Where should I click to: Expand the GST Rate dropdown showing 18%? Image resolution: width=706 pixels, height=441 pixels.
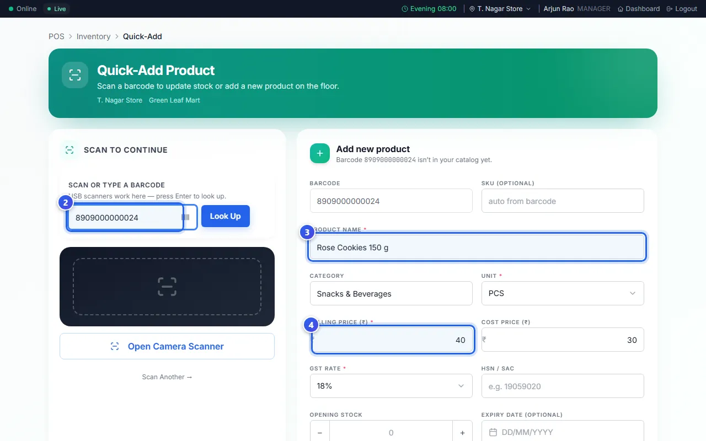click(391, 386)
